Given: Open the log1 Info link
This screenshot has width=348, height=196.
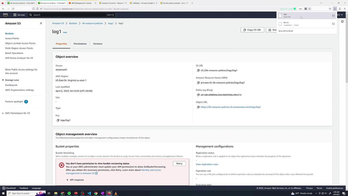Looking at the screenshot, I should [x=65, y=32].
